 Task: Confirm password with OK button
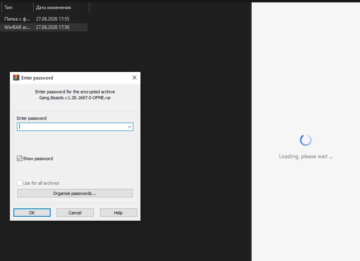tap(32, 213)
